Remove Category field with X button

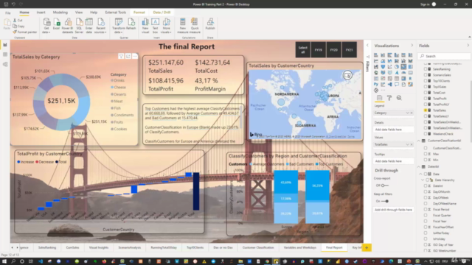(x=412, y=113)
